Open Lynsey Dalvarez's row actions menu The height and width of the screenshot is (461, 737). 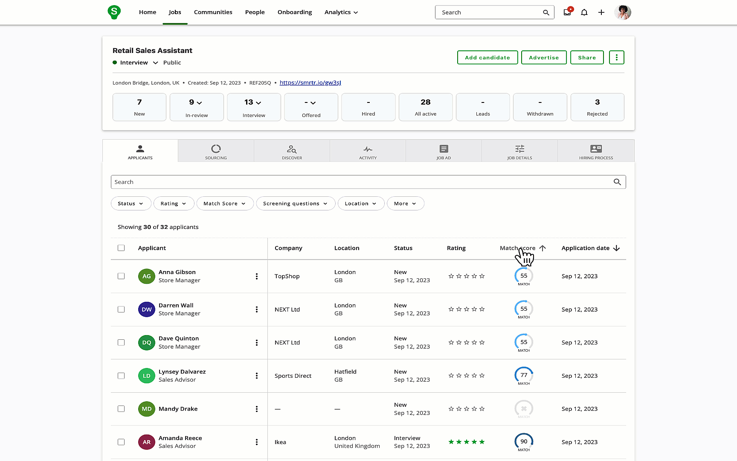point(257,376)
